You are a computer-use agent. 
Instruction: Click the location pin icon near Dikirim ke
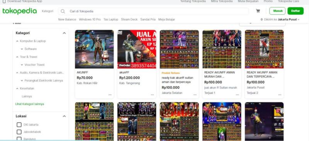coord(262,20)
